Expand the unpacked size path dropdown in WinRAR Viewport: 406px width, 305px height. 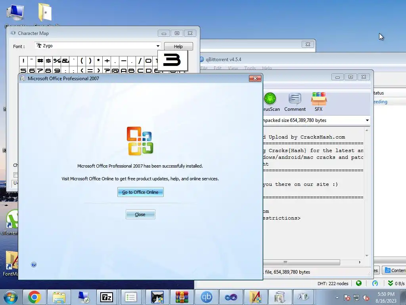tap(367, 120)
